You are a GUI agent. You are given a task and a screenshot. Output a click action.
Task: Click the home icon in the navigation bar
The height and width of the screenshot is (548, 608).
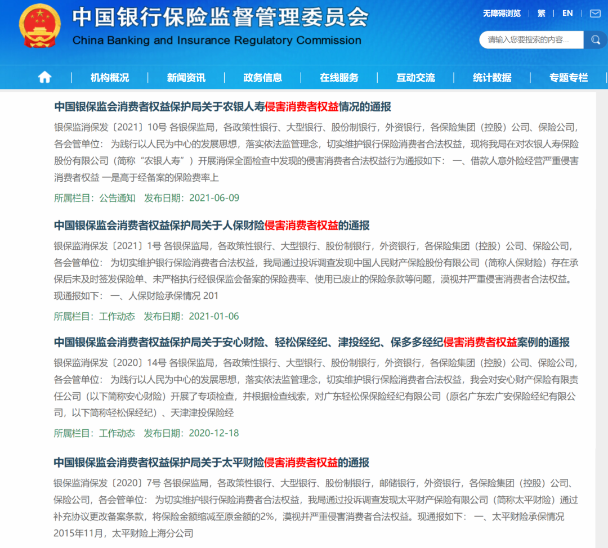tap(44, 77)
